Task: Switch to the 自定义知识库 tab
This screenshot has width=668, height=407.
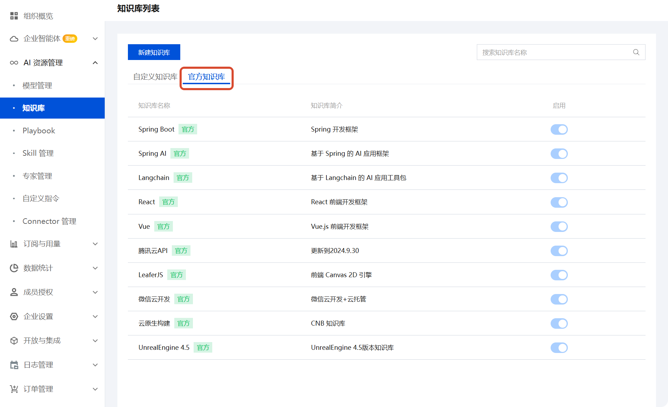Action: click(155, 77)
